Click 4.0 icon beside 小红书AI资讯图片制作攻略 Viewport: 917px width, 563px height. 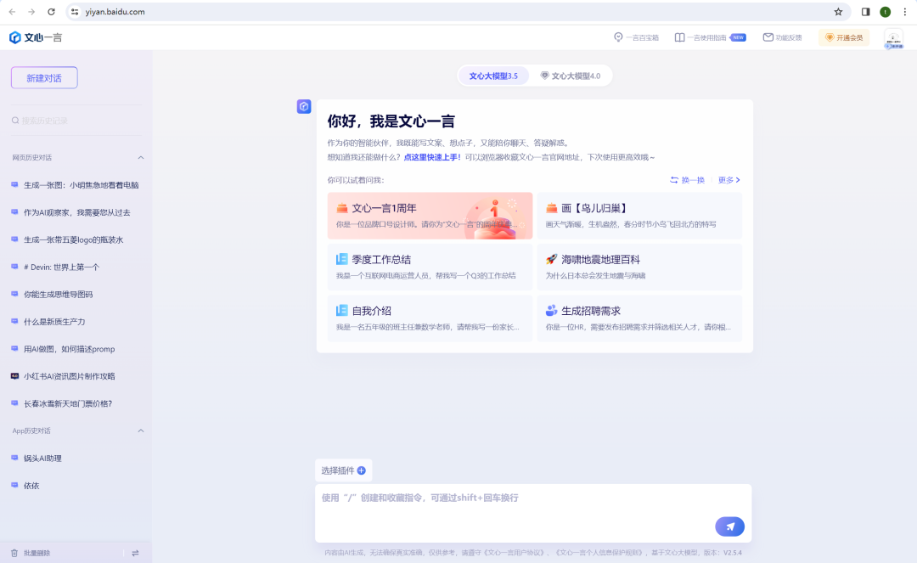click(x=14, y=376)
